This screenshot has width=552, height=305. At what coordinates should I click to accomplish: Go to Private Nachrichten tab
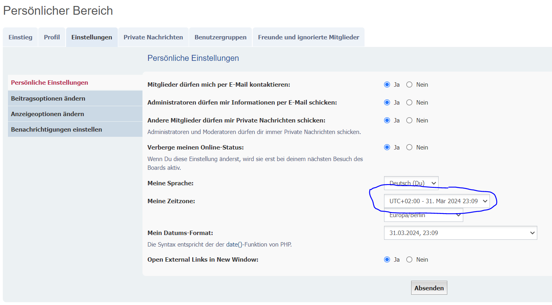[153, 37]
